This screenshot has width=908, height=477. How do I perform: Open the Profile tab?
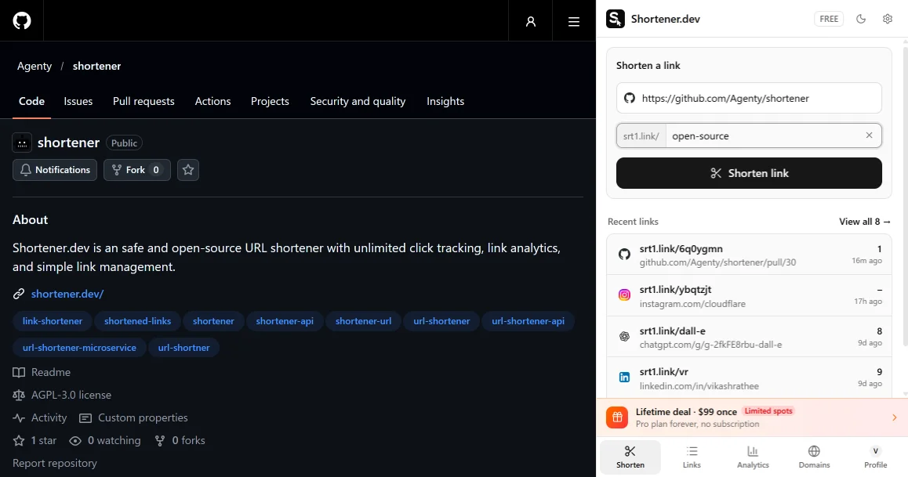(876, 457)
